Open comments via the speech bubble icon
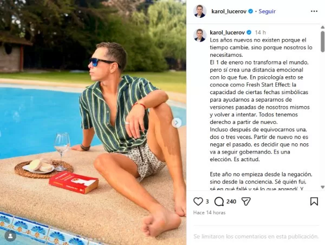Screen dimensions: 325x245 click(x=219, y=201)
